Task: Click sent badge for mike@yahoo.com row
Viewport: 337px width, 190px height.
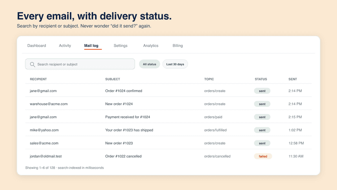Action: (262, 130)
